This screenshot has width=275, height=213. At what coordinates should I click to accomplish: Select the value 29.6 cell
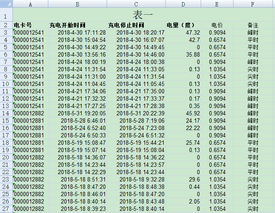click(183, 179)
